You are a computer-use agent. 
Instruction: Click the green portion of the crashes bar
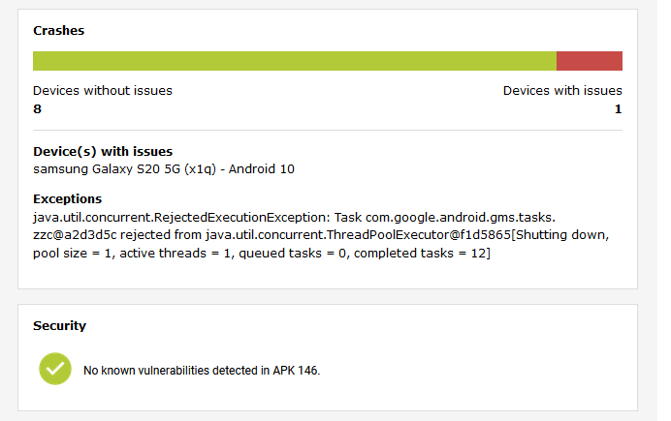(294, 61)
